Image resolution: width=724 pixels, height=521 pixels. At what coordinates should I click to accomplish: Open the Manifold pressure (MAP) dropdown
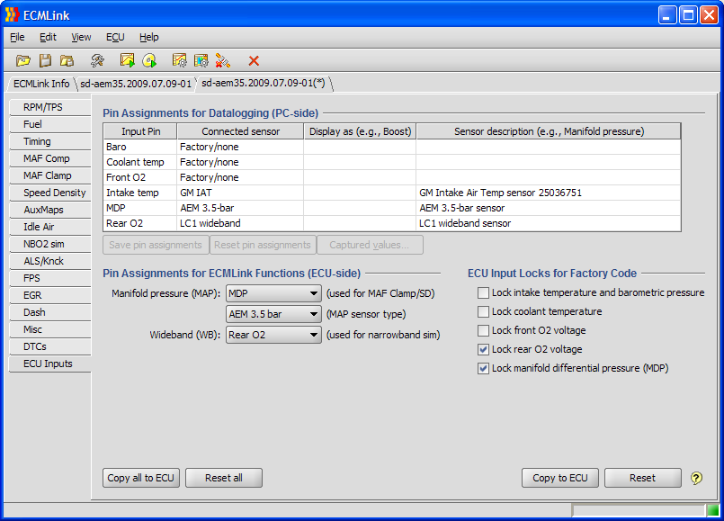[x=273, y=293]
